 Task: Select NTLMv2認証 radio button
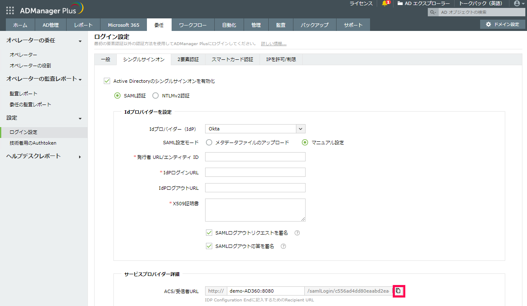pyautogui.click(x=155, y=96)
